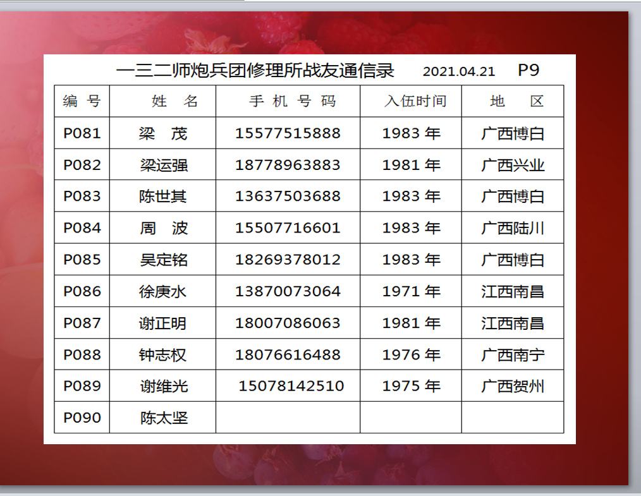The height and width of the screenshot is (496, 641).
Task: Click cell P085
Action: pyautogui.click(x=82, y=260)
